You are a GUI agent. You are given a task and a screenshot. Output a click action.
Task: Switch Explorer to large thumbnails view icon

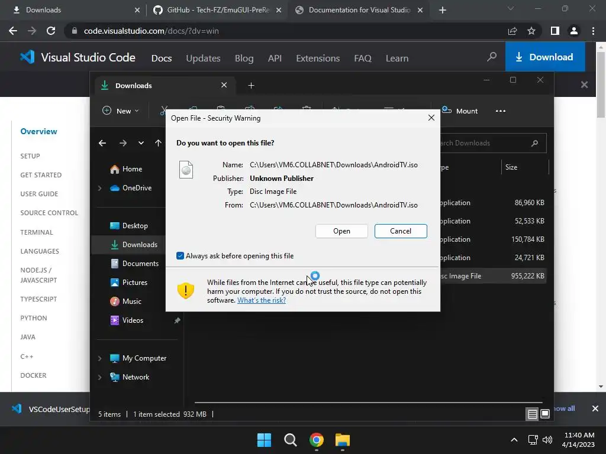(545, 414)
